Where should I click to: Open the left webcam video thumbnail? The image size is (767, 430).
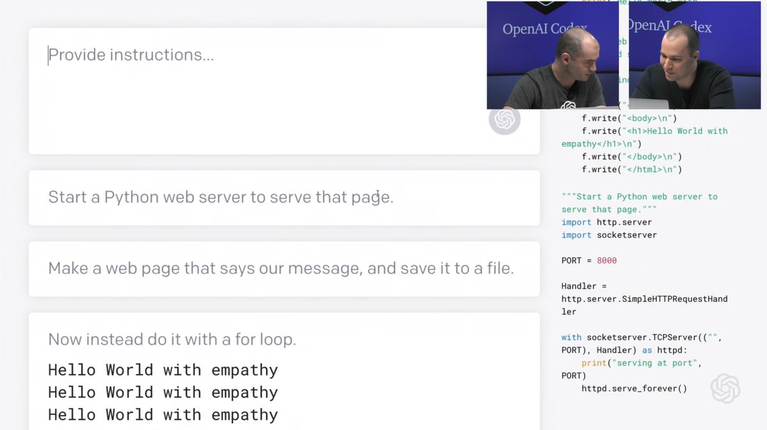click(x=553, y=55)
